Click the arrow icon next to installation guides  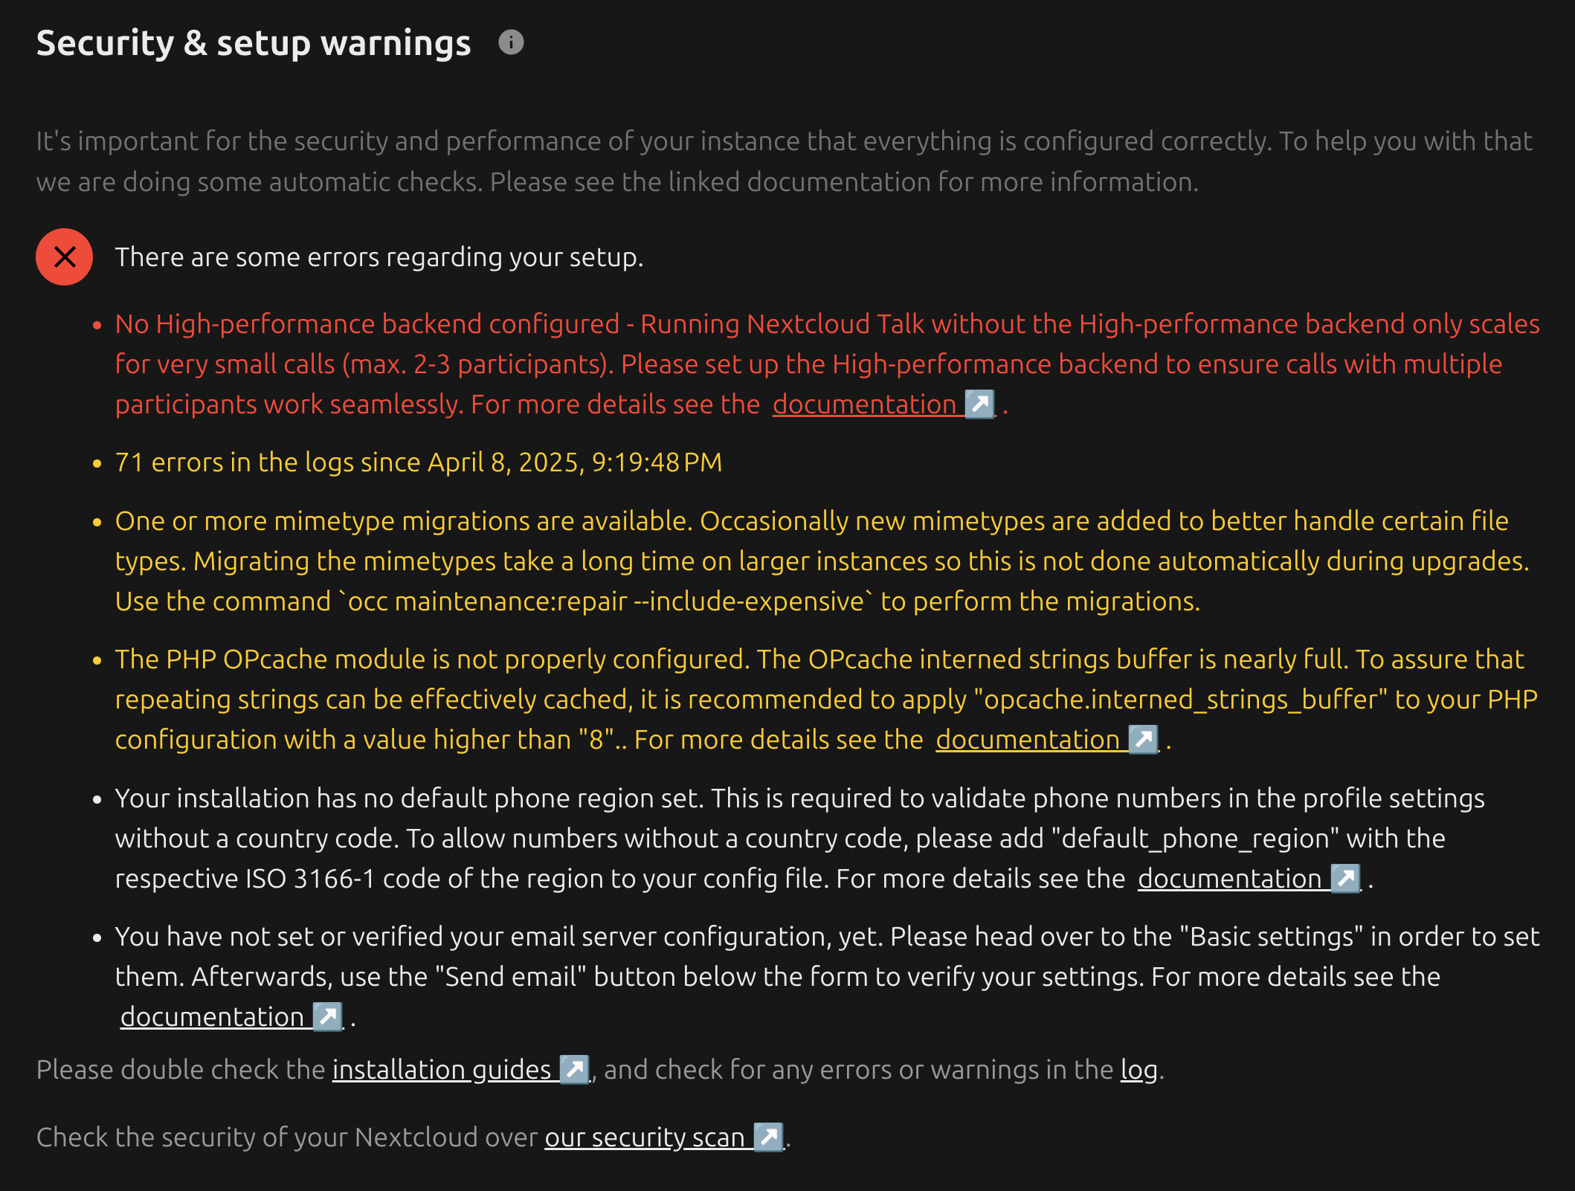[x=574, y=1070]
